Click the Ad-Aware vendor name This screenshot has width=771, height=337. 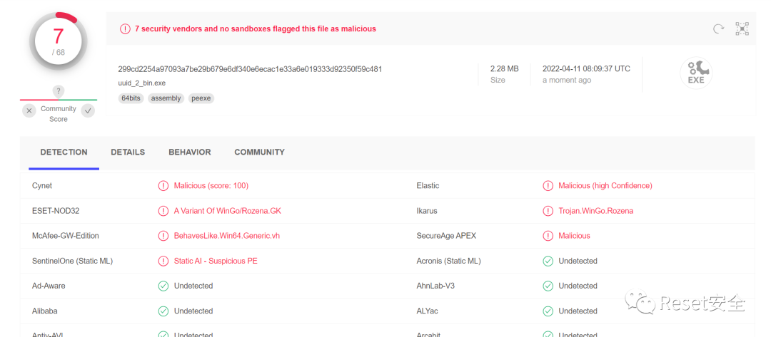point(49,286)
